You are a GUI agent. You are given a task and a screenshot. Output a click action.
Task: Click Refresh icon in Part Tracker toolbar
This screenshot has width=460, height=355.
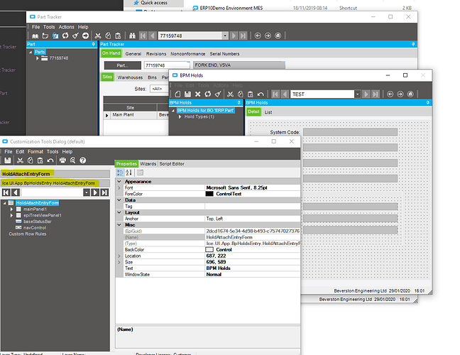(65, 35)
